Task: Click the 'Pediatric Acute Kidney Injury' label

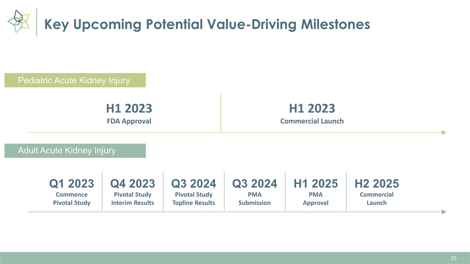Action: tap(75, 80)
